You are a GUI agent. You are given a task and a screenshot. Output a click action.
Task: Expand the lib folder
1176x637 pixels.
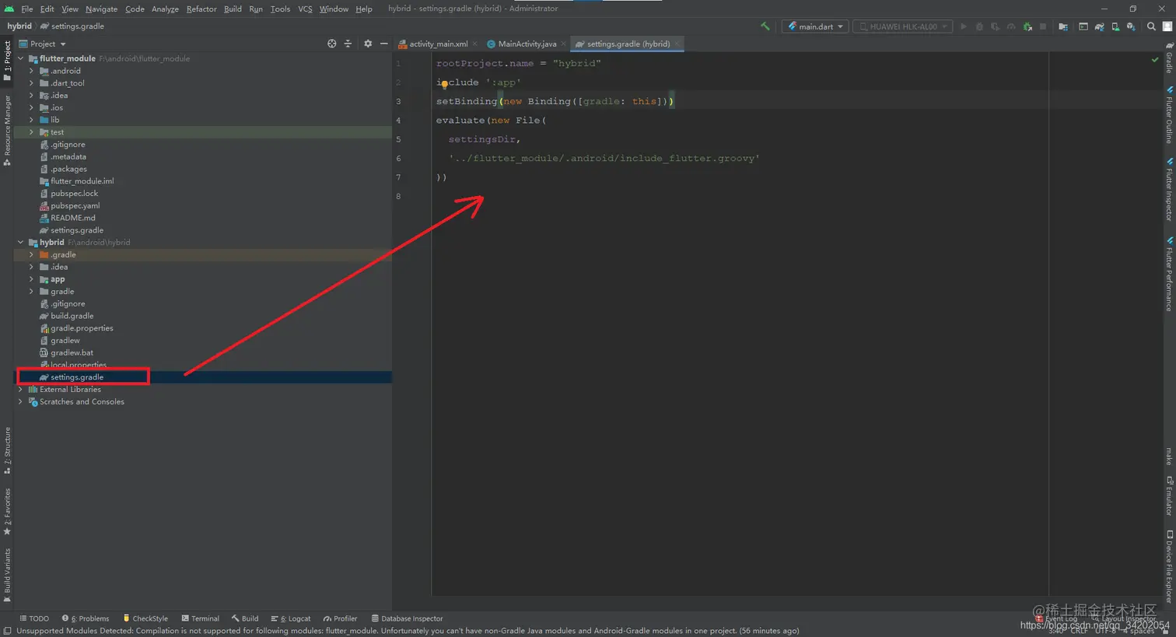[x=32, y=120]
